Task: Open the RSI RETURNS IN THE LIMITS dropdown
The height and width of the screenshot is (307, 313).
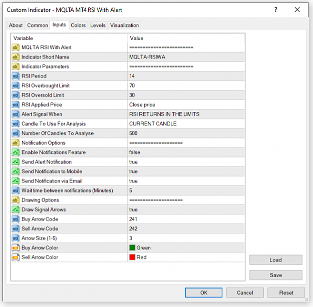Action: coord(186,114)
